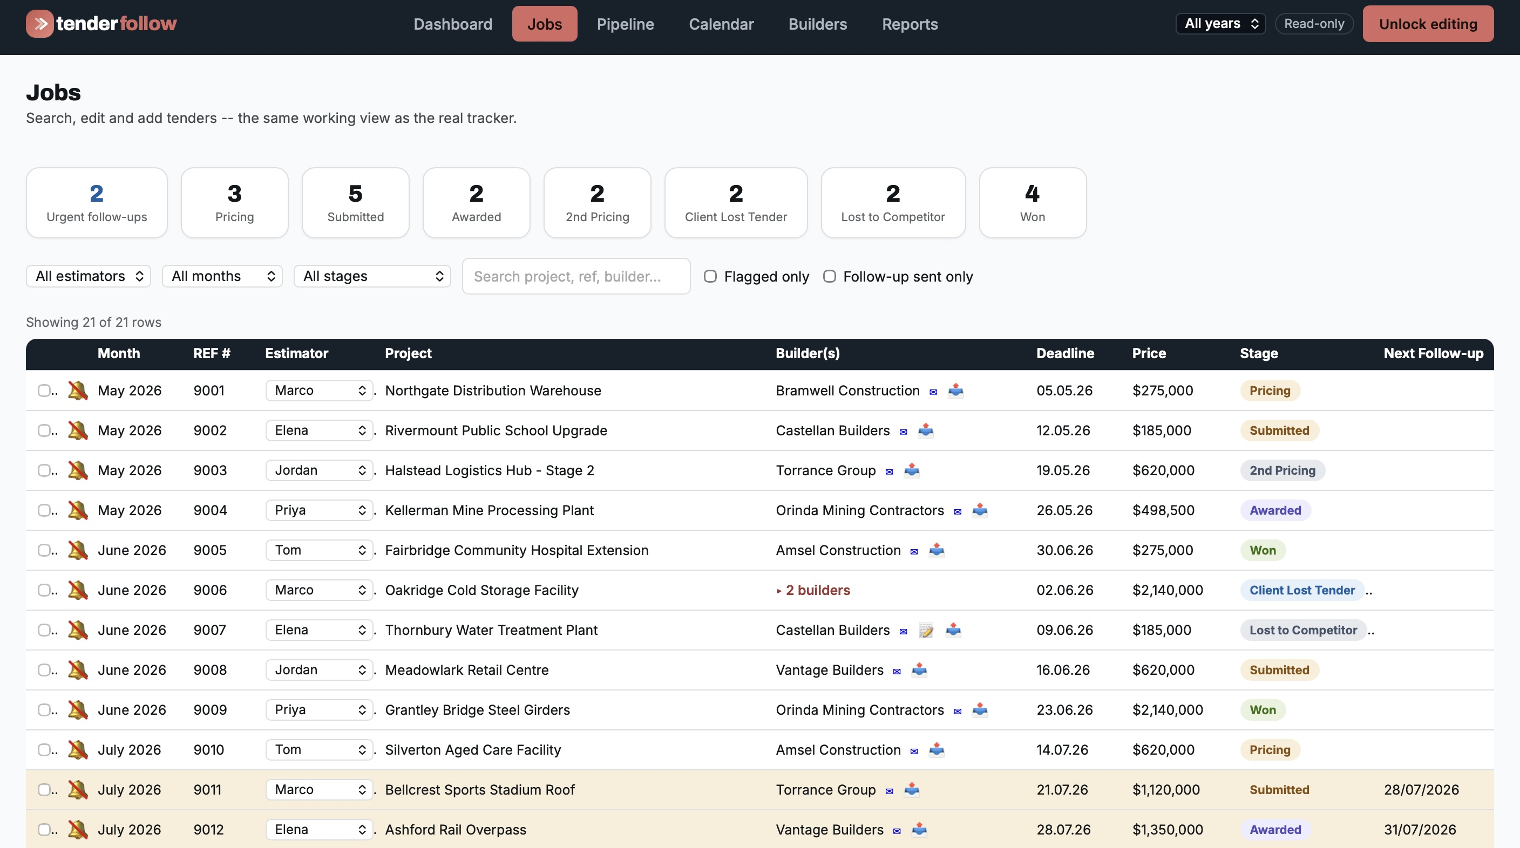
Task: Select the checkbox for Fairbridge row 9005
Action: click(x=44, y=550)
